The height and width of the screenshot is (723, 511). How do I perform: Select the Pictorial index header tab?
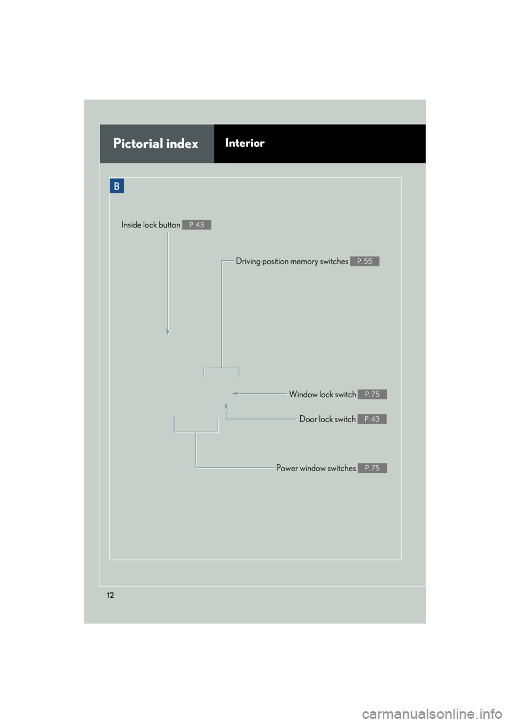pyautogui.click(x=156, y=144)
